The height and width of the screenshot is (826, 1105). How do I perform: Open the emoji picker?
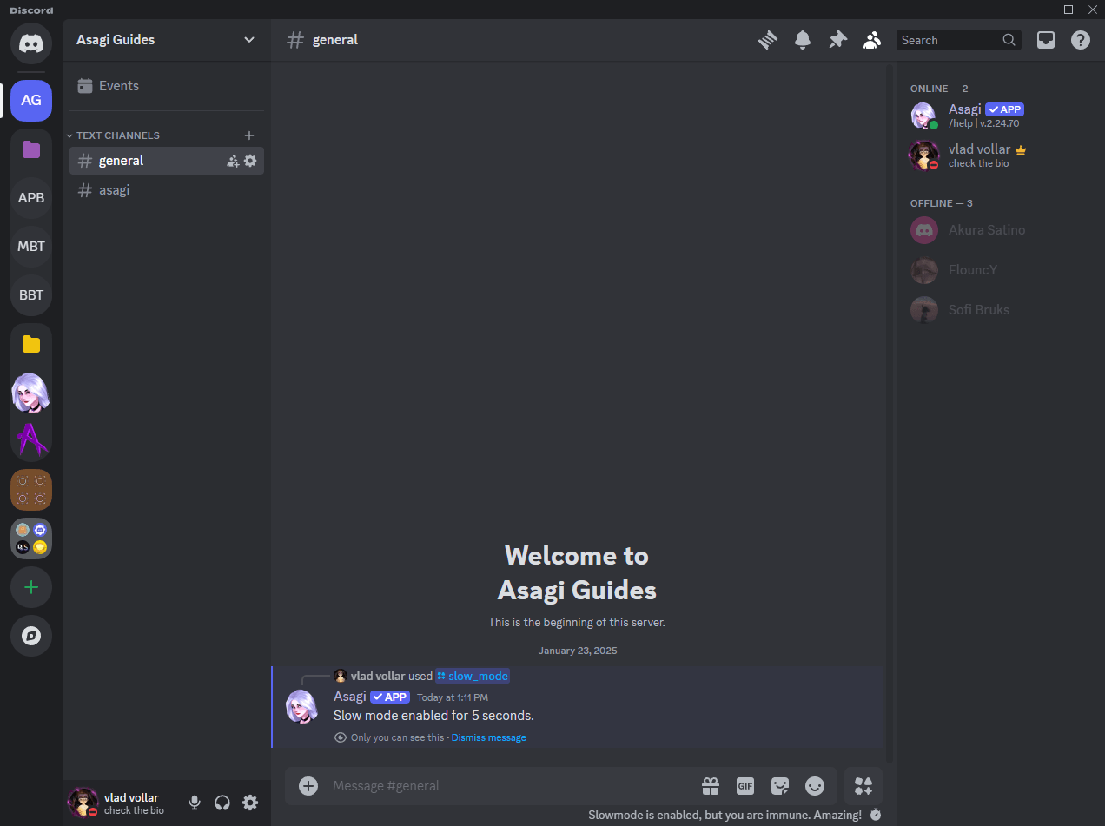[x=815, y=786]
